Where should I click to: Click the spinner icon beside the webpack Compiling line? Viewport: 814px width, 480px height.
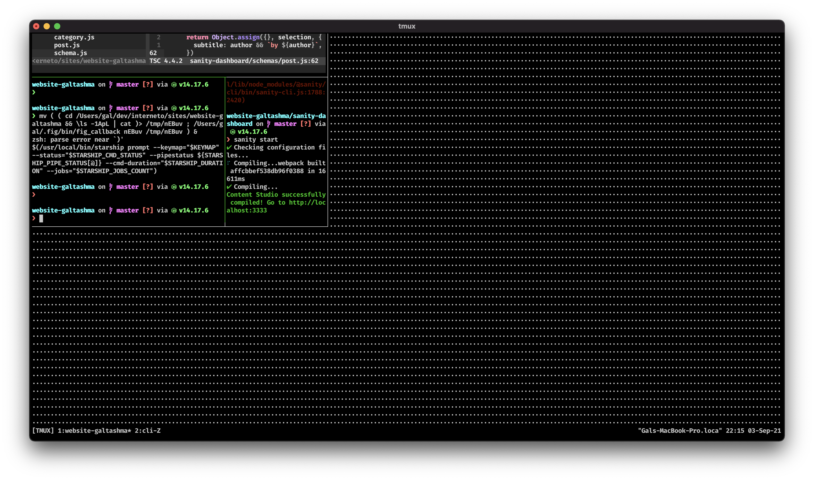click(229, 163)
